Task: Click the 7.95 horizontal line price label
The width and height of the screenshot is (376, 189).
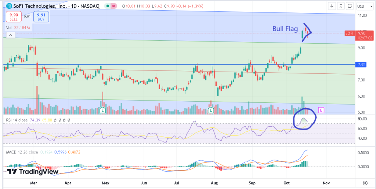Action: (x=361, y=65)
